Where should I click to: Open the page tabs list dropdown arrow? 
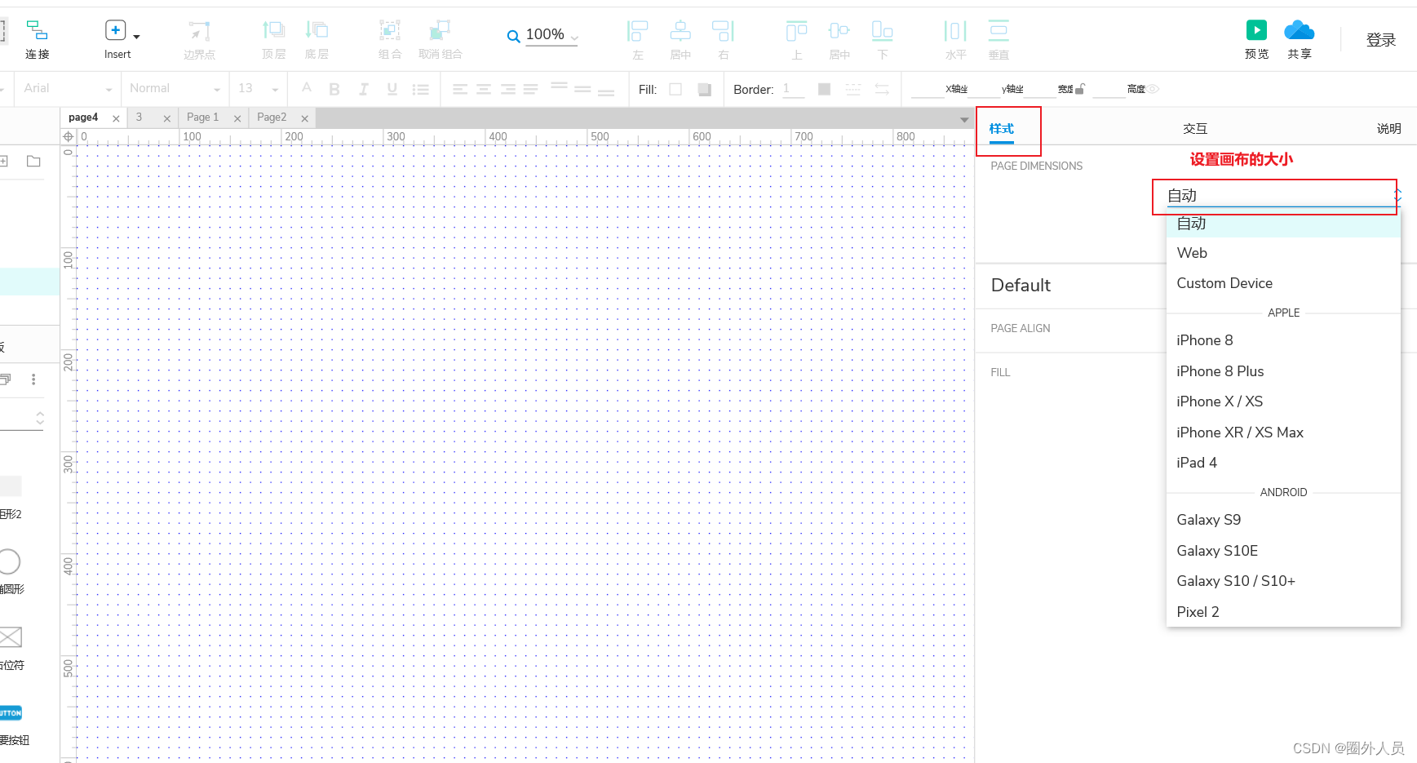964,119
